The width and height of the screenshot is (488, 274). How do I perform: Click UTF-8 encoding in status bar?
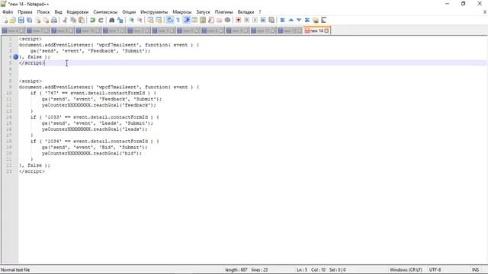pos(435,269)
